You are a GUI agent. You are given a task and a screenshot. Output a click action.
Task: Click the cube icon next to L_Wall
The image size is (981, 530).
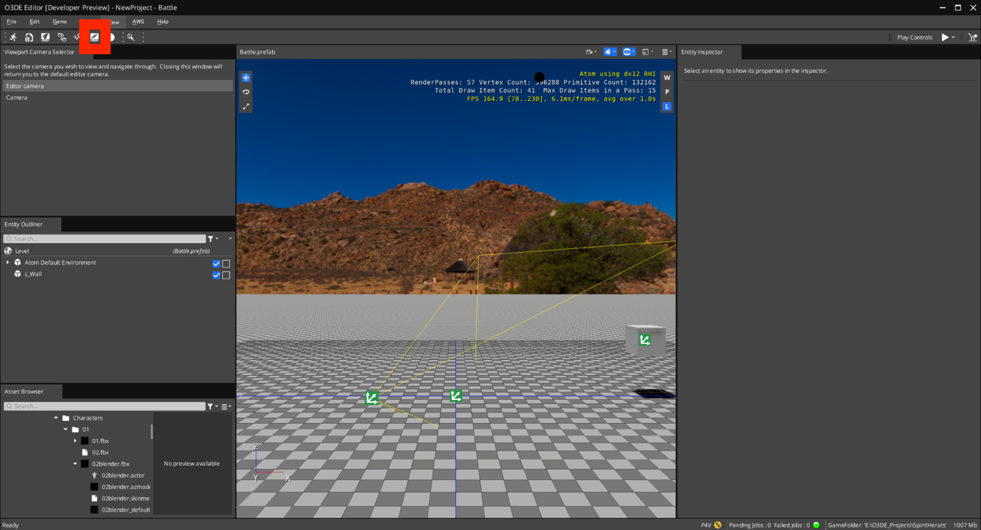tap(18, 274)
